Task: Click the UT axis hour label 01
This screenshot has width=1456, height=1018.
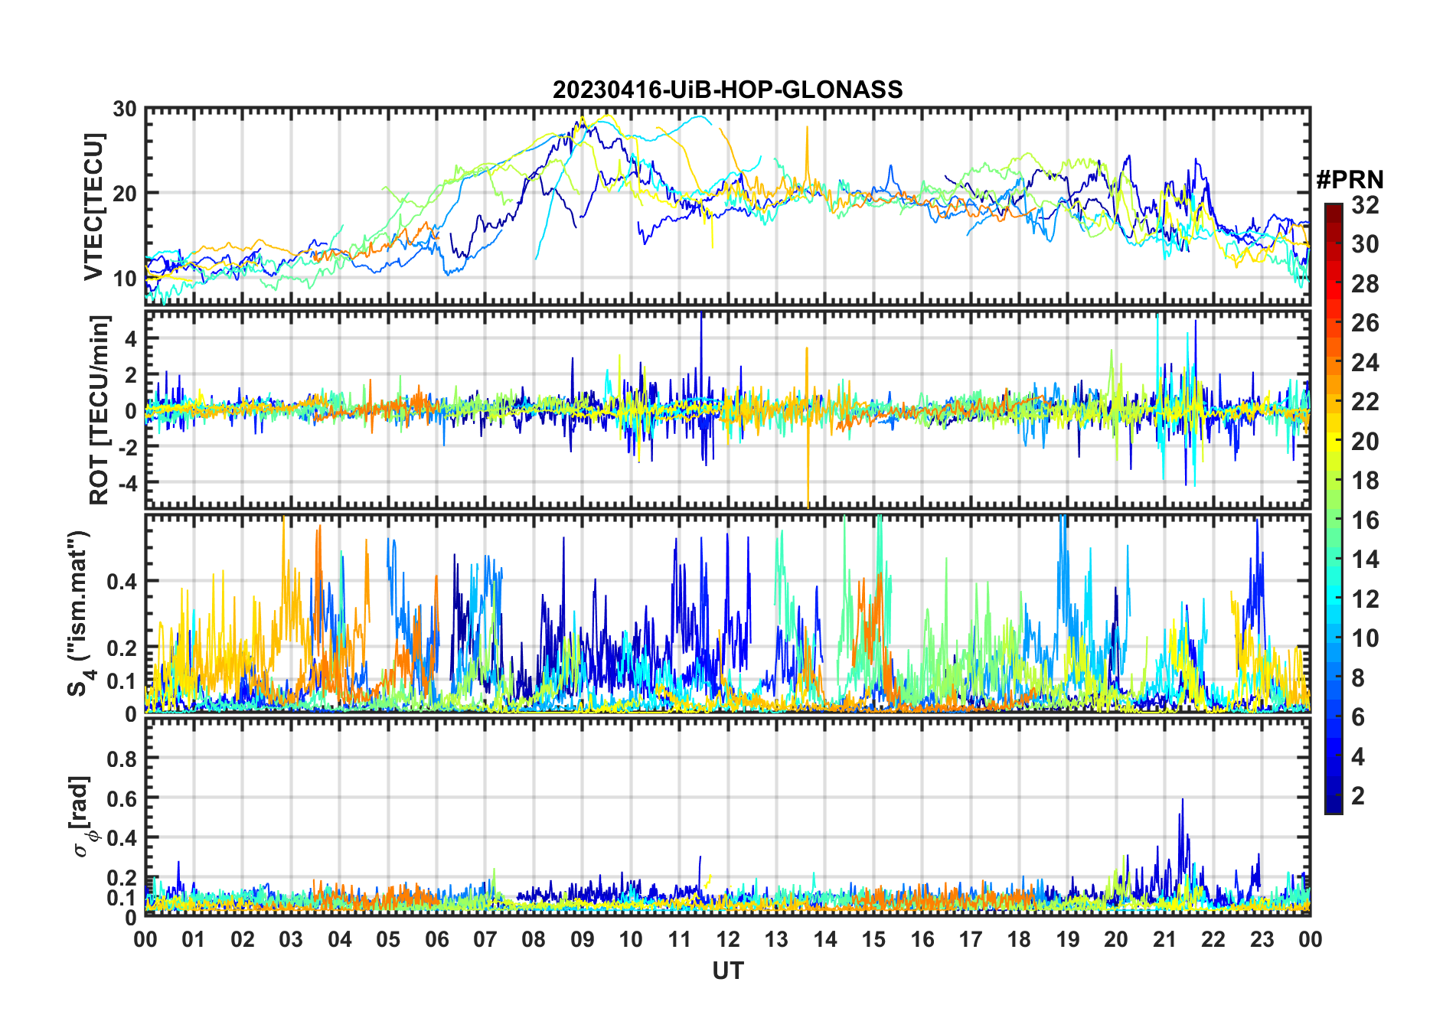Action: [x=194, y=939]
